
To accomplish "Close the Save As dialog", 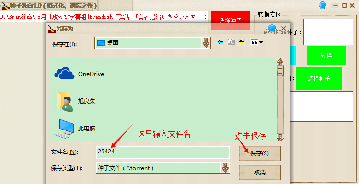I will 283,28.
